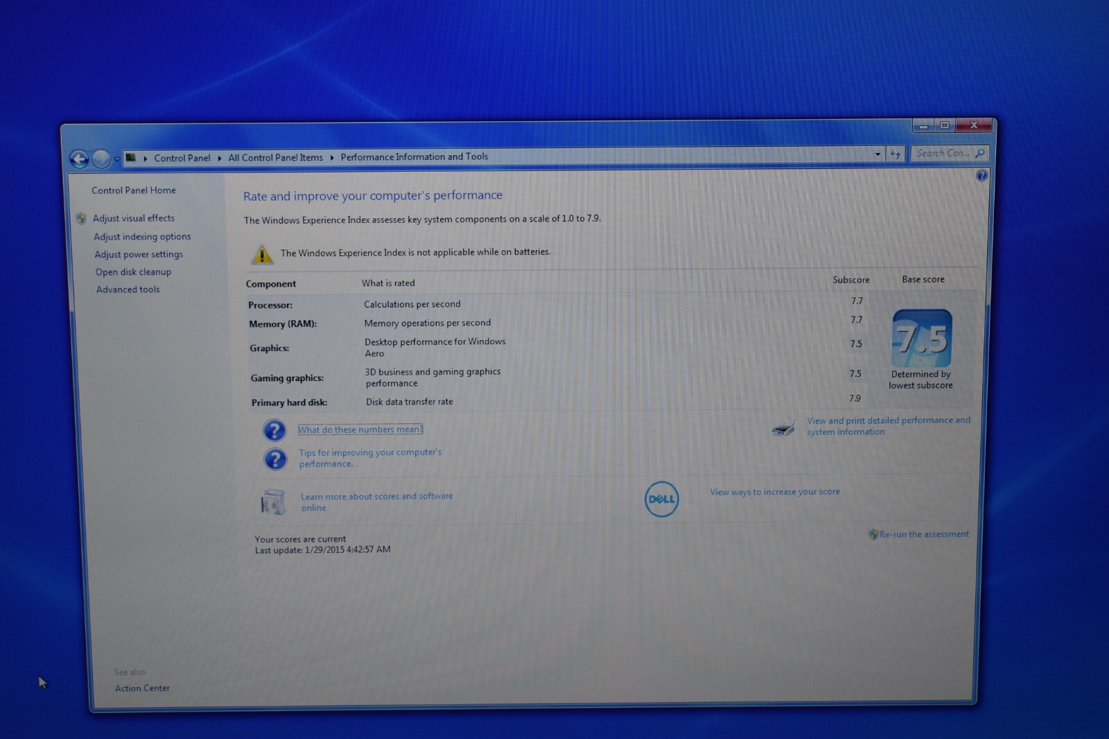Click the software icon beside Learn more
1109x739 pixels.
[x=272, y=501]
